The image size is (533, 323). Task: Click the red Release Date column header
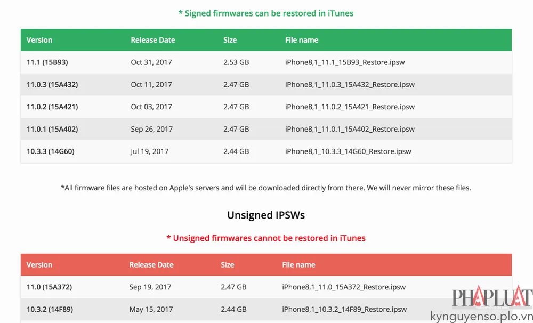pyautogui.click(x=151, y=264)
